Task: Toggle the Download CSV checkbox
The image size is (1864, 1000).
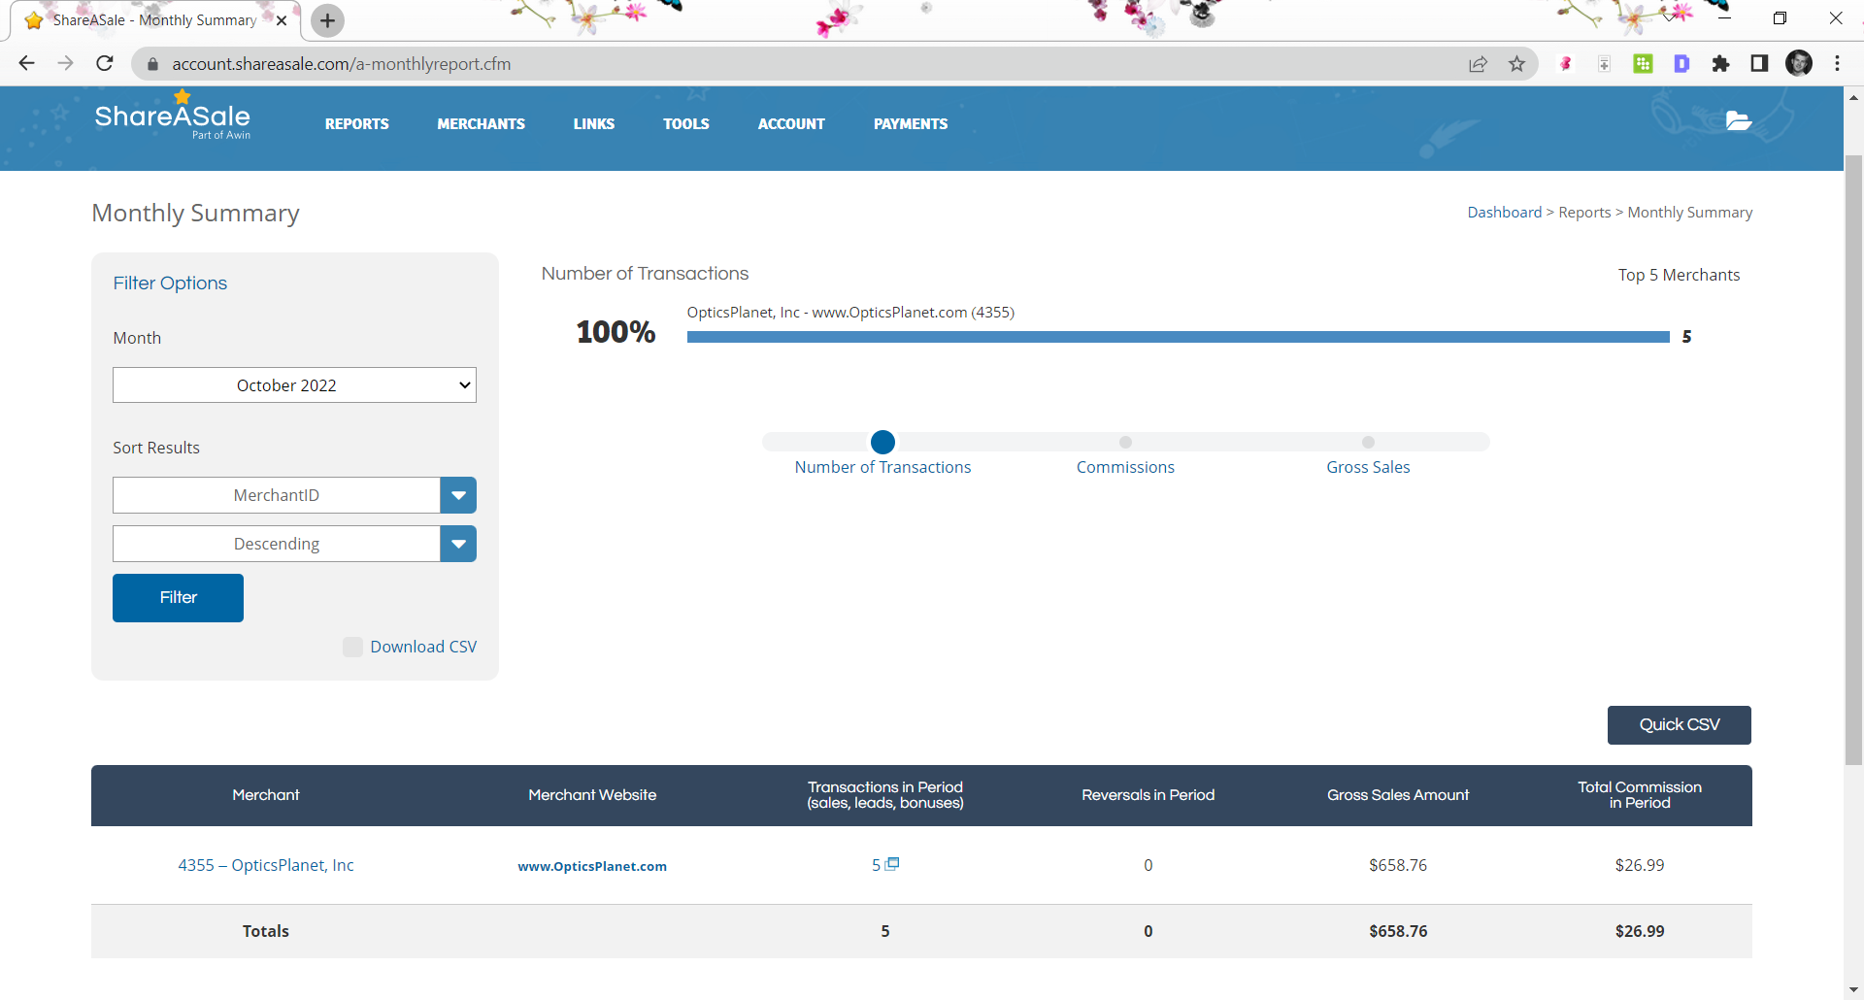Action: point(352,647)
